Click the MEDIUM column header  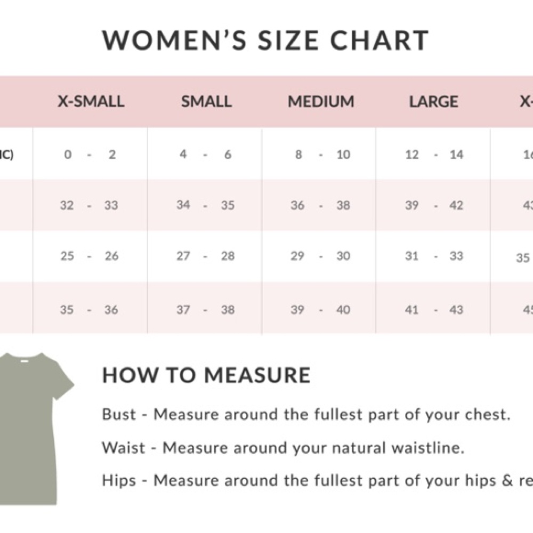[321, 102]
